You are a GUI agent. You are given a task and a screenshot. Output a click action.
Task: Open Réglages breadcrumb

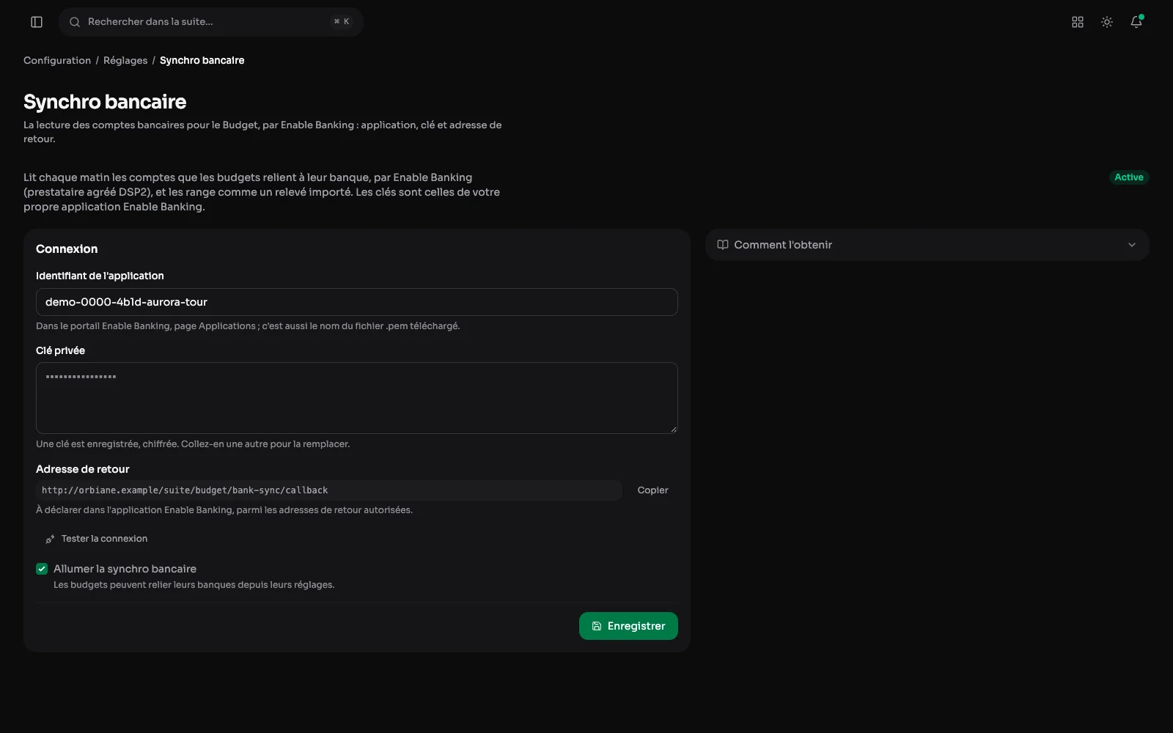(x=125, y=60)
